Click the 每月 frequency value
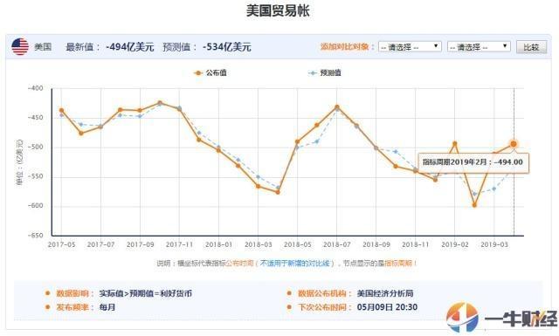The height and width of the screenshot is (336, 559). [107, 307]
